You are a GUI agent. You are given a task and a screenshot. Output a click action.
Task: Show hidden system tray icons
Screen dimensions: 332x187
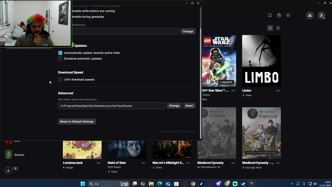point(292,184)
